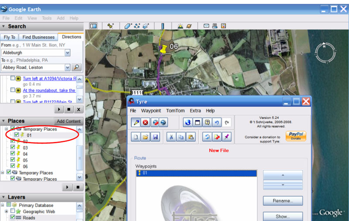Select waypoint 01 in Tyre list
349x221 pixels.
pos(196,173)
